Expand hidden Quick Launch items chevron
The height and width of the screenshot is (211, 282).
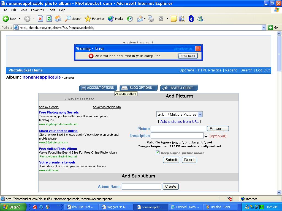[58, 206]
